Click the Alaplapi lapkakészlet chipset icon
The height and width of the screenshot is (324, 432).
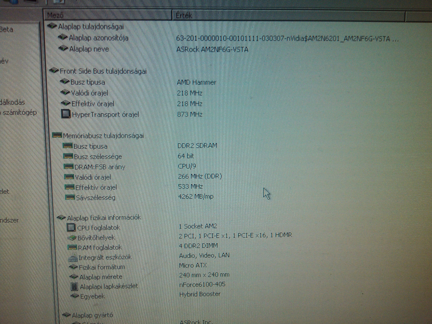[x=74, y=286]
